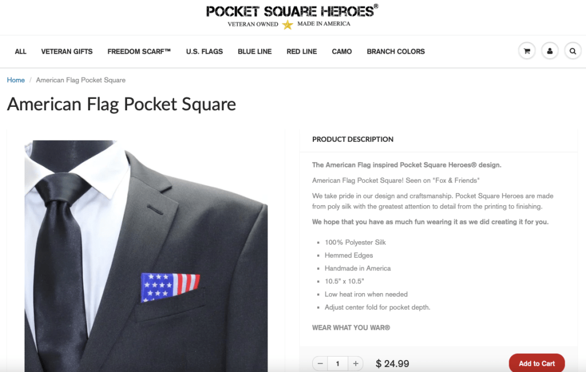Open the user account icon
The image size is (586, 372).
point(550,51)
